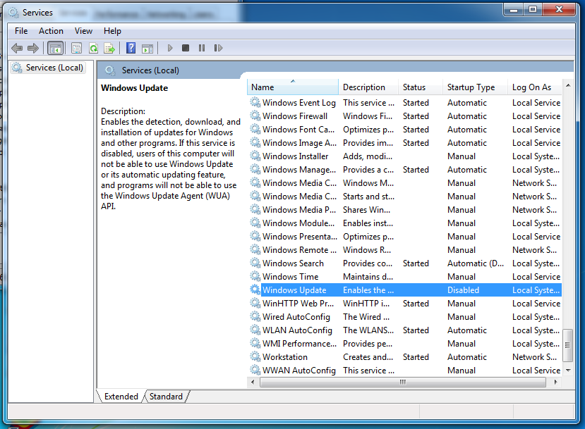This screenshot has height=429, width=585.
Task: Open Properties via the toolbar icon
Action: [x=76, y=48]
